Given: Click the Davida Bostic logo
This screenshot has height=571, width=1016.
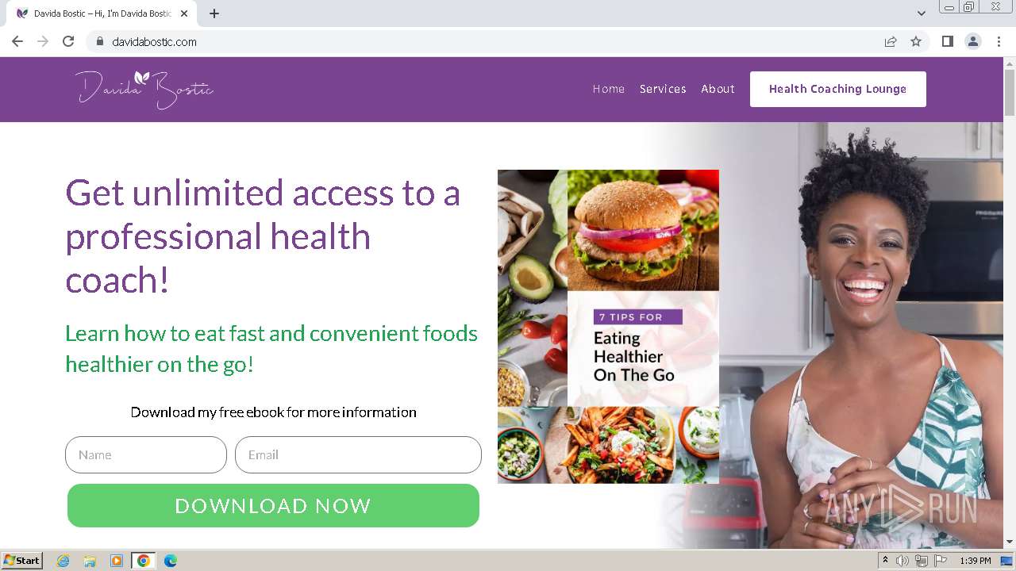Looking at the screenshot, I should click(144, 89).
